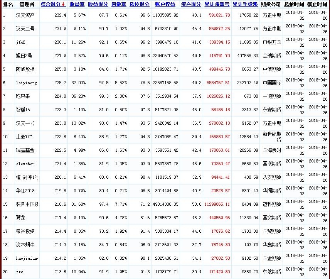Viewport: 330px width, 279px height.
Task: Select manager name 旭日2号
Action: [x=24, y=56]
